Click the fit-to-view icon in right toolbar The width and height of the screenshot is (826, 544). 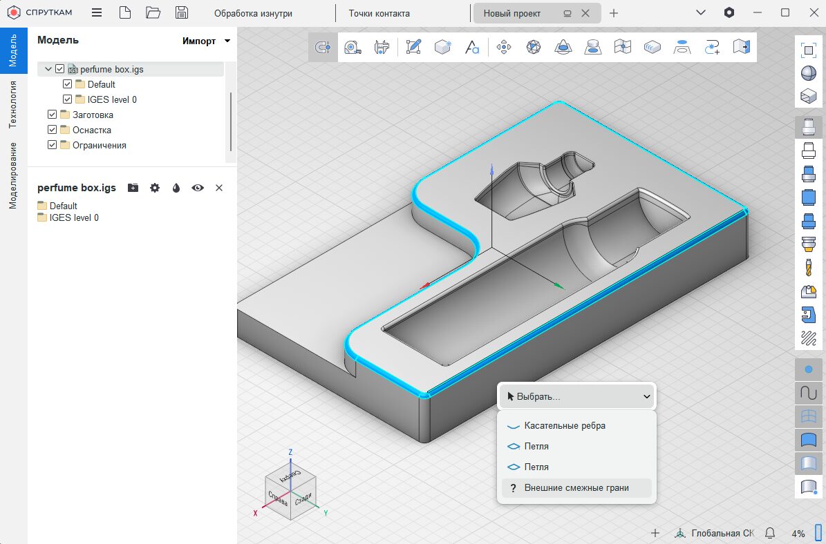(807, 50)
